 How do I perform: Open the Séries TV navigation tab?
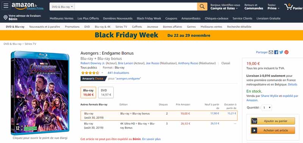pos(121,27)
